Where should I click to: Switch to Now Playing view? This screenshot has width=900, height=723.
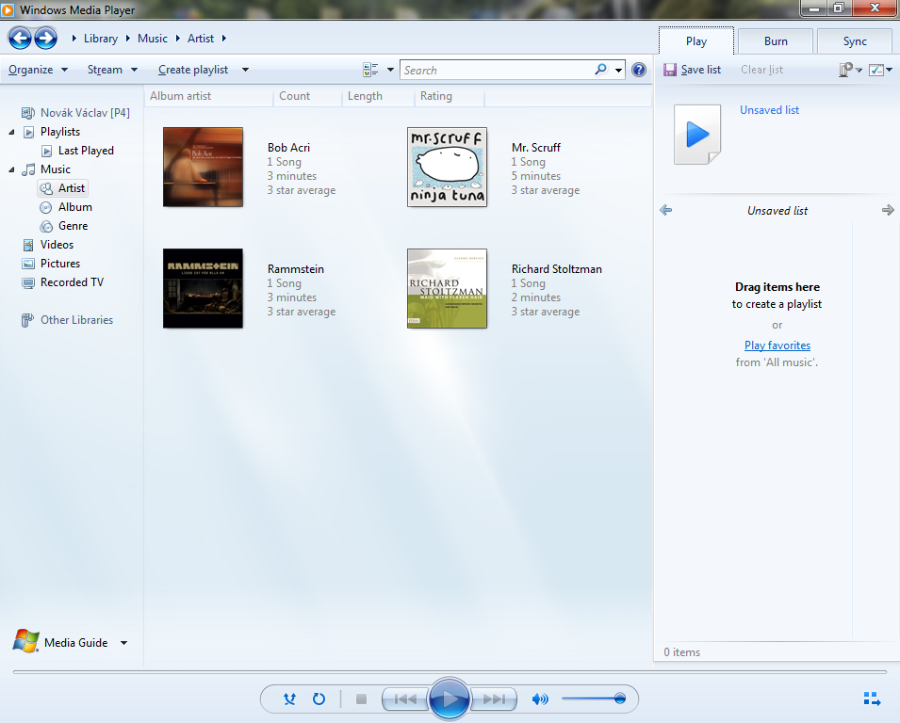pyautogui.click(x=872, y=699)
